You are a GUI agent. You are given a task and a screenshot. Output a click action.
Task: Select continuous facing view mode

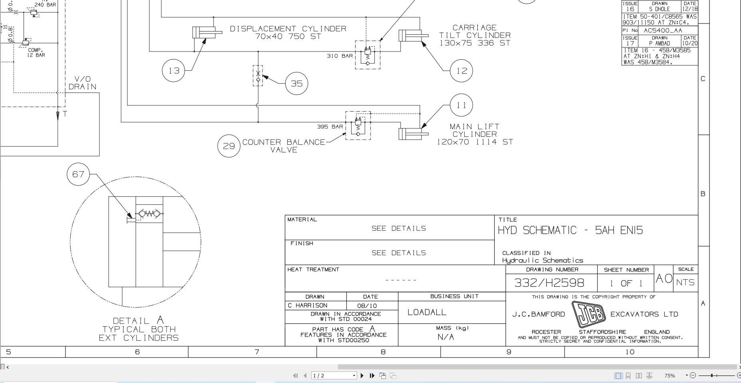(x=650, y=375)
